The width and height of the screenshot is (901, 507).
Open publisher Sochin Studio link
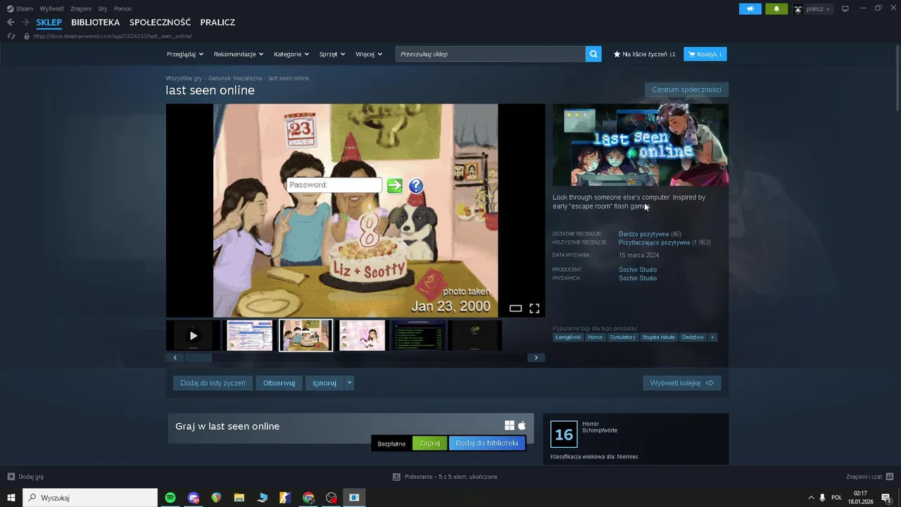638,278
